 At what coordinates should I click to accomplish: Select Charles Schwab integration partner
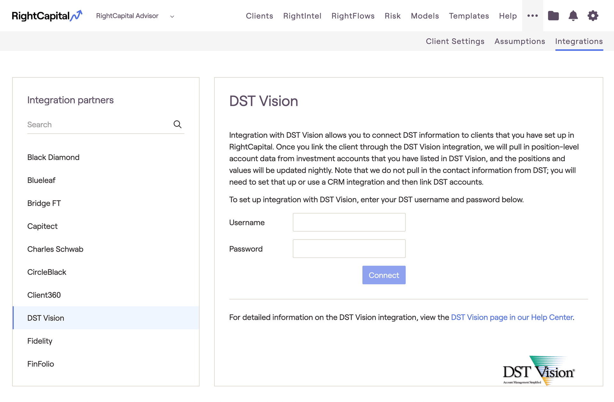(106, 249)
